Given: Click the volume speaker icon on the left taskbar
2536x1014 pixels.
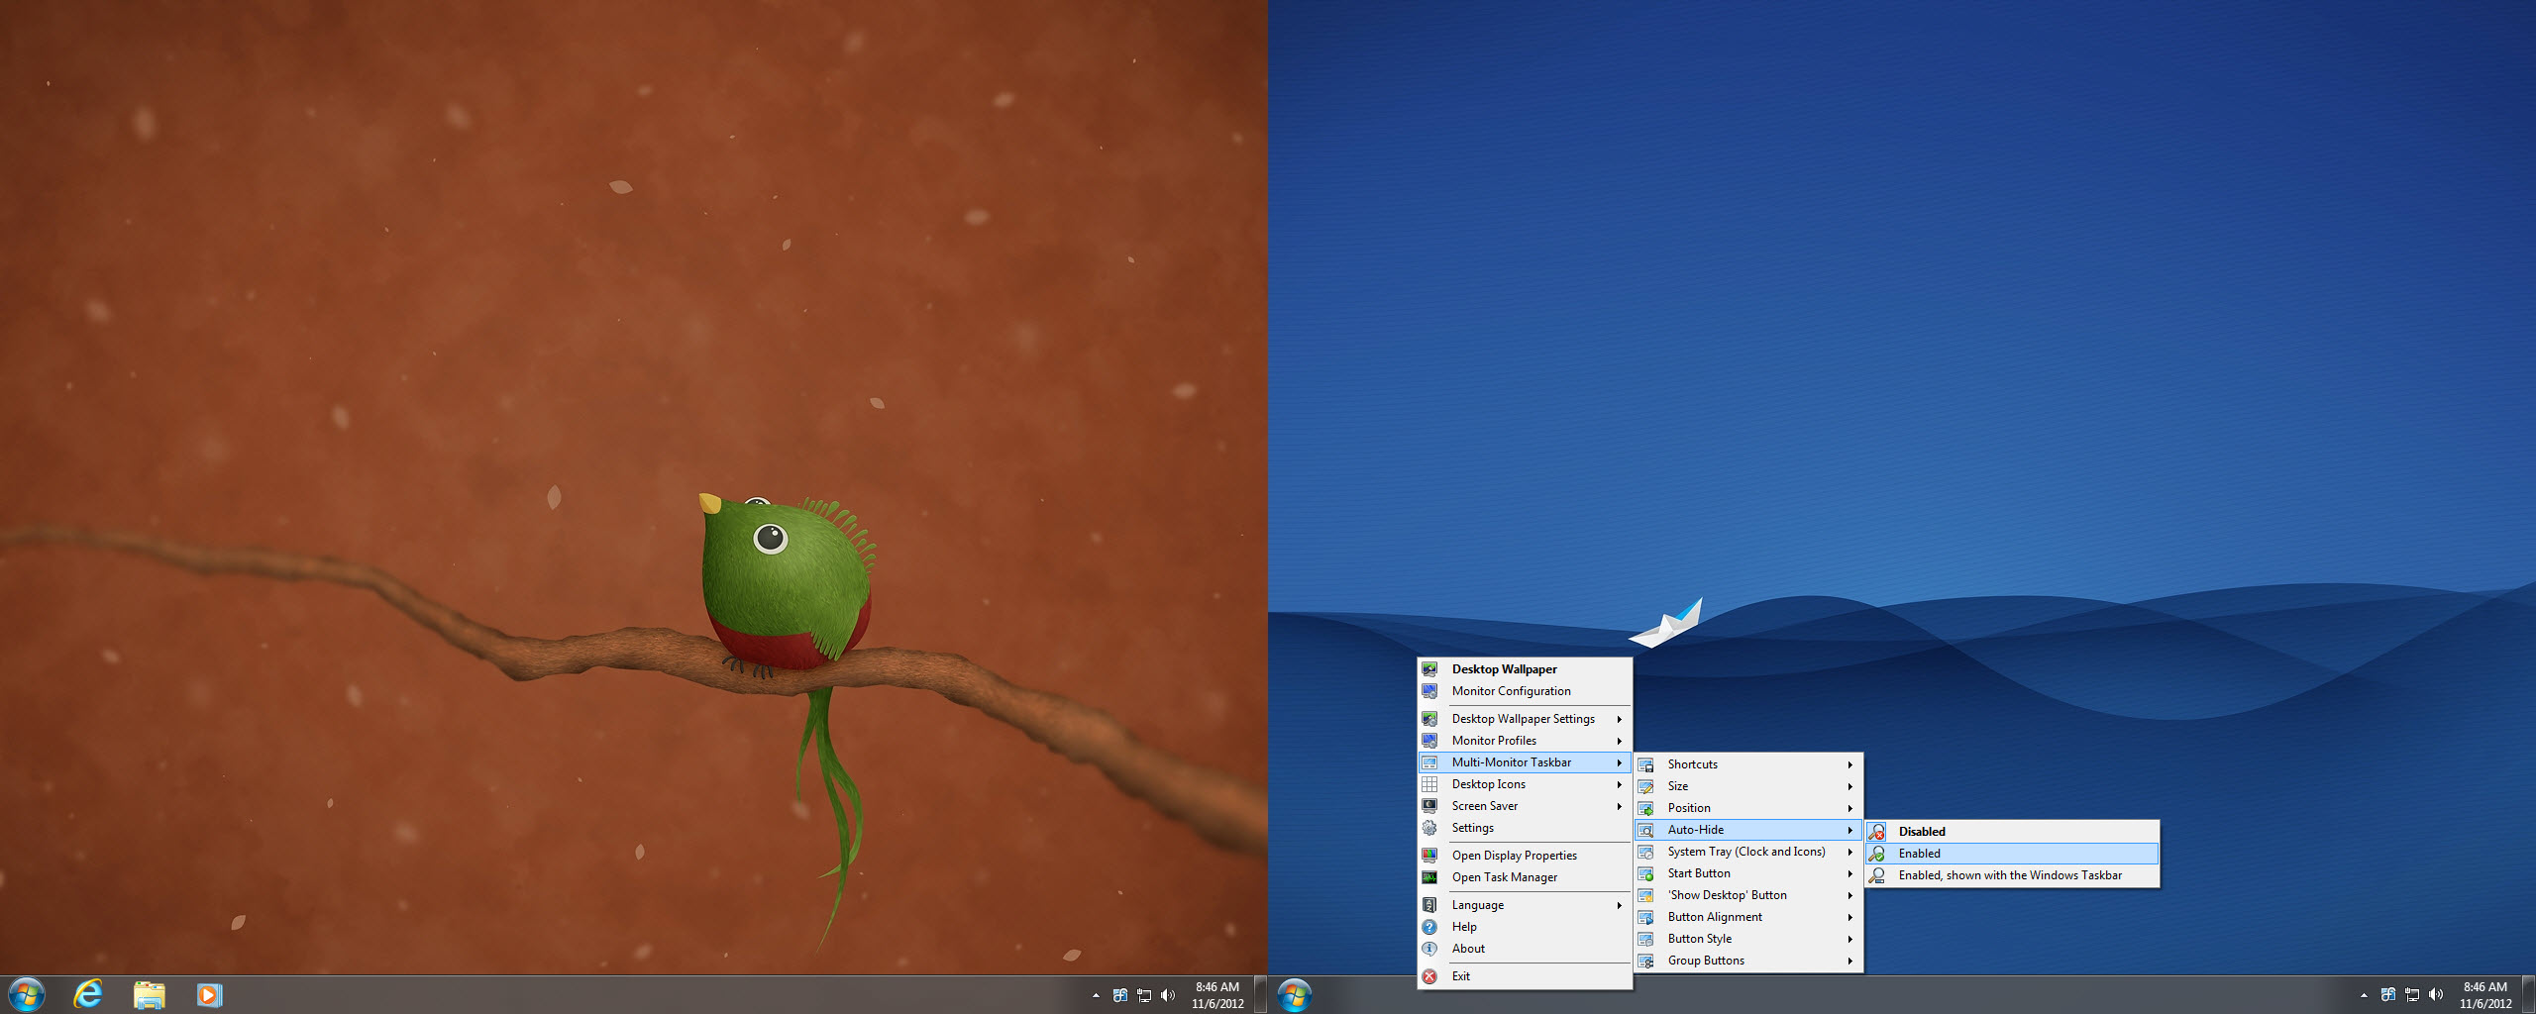Looking at the screenshot, I should coord(1168,995).
